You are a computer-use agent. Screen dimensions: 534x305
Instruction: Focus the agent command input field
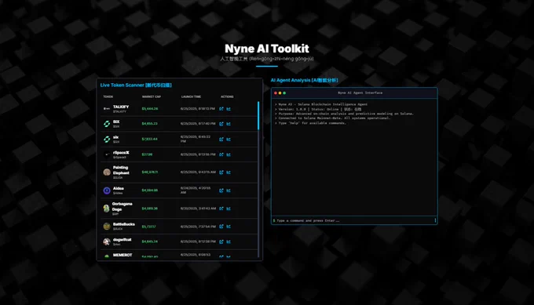pos(354,220)
